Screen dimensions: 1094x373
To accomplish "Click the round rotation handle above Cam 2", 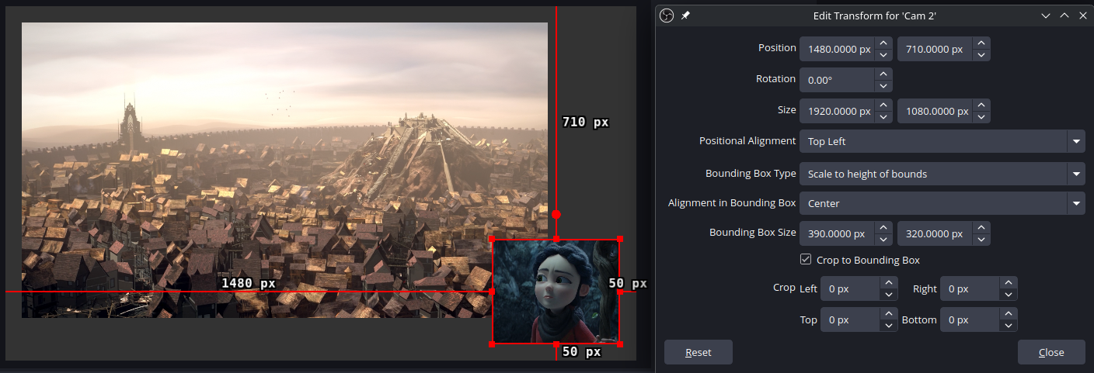I will pos(556,214).
